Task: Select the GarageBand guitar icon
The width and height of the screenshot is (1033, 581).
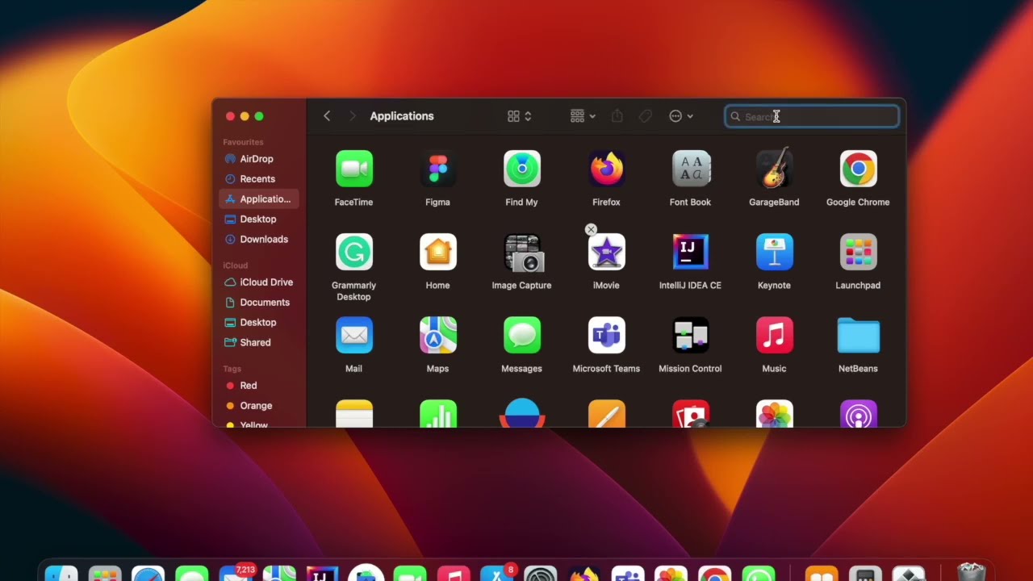Action: (774, 169)
